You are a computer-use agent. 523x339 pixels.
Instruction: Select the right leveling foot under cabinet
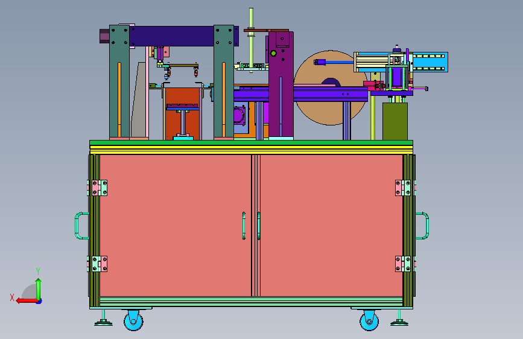(399, 318)
